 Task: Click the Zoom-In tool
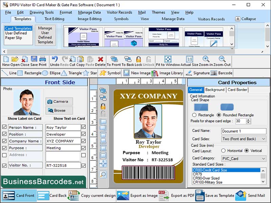[205, 60]
